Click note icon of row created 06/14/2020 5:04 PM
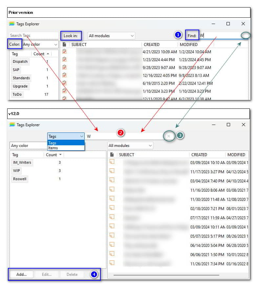This screenshot has width=258, height=287. coord(112,244)
